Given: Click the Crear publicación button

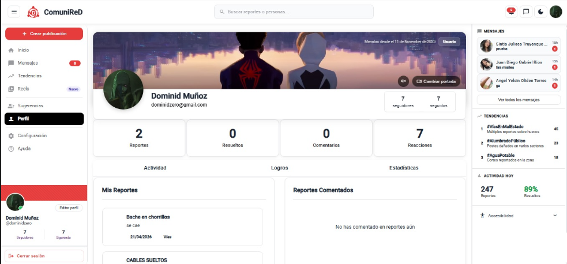Looking at the screenshot, I should click(44, 33).
